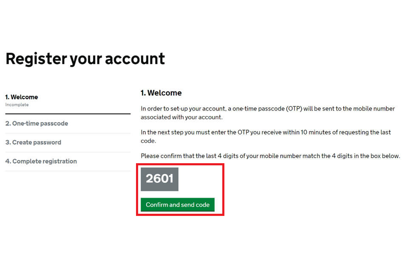The height and width of the screenshot is (272, 408).
Task: Click the Register your account heading
Action: tap(85, 59)
